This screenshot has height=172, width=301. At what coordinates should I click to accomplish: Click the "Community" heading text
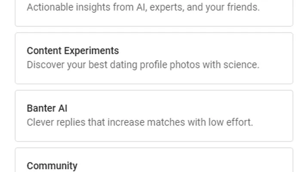click(x=52, y=166)
